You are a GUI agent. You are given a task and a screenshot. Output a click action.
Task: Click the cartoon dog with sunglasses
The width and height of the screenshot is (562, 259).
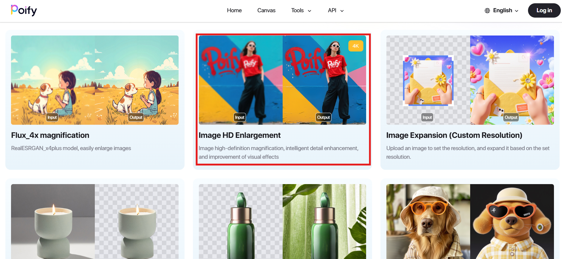512,221
